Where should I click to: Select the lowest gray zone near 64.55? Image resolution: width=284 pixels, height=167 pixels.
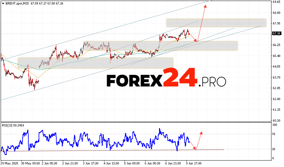pyautogui.click(x=95, y=62)
